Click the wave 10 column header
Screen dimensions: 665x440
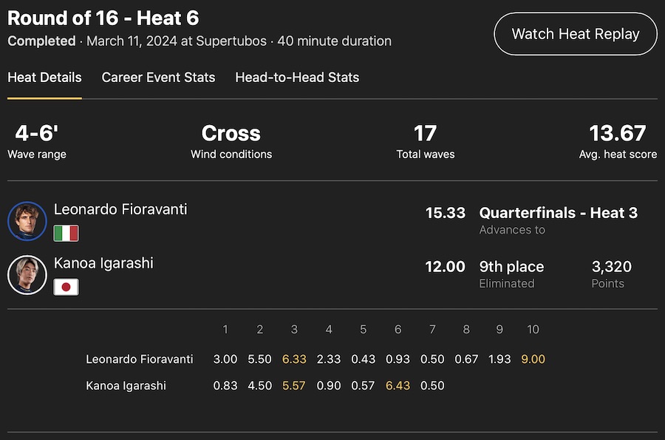533,329
